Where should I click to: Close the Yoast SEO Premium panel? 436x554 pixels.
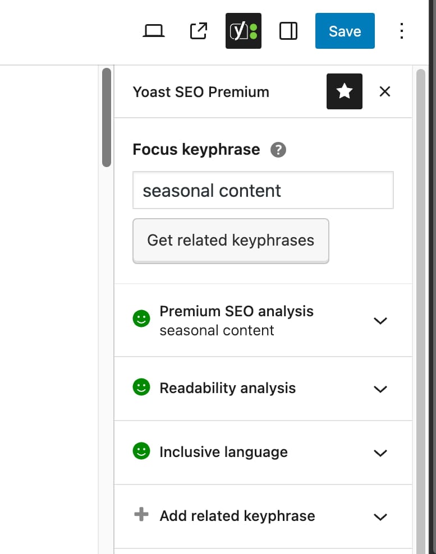(x=384, y=91)
